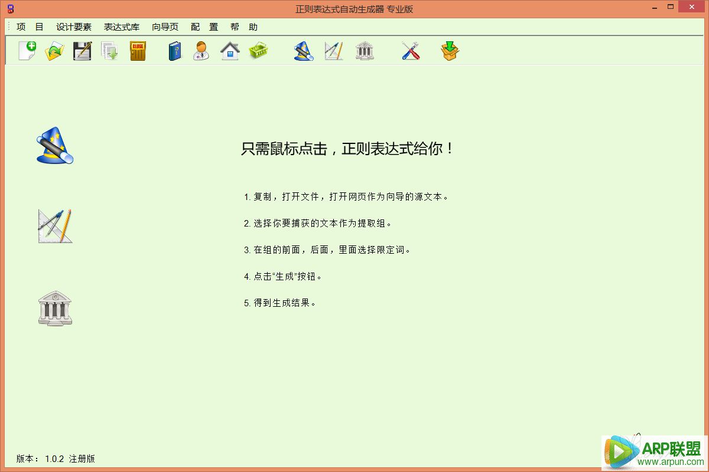This screenshot has height=472, width=709.
Task: Click the ruler and compass toolbar icon
Action: (x=334, y=51)
